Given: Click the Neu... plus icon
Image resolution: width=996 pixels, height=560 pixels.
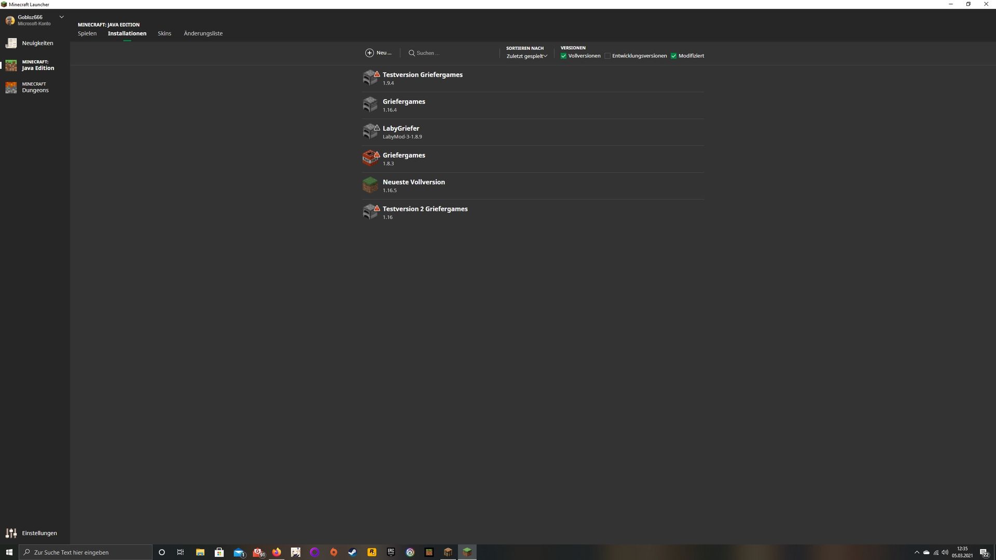Looking at the screenshot, I should (369, 53).
